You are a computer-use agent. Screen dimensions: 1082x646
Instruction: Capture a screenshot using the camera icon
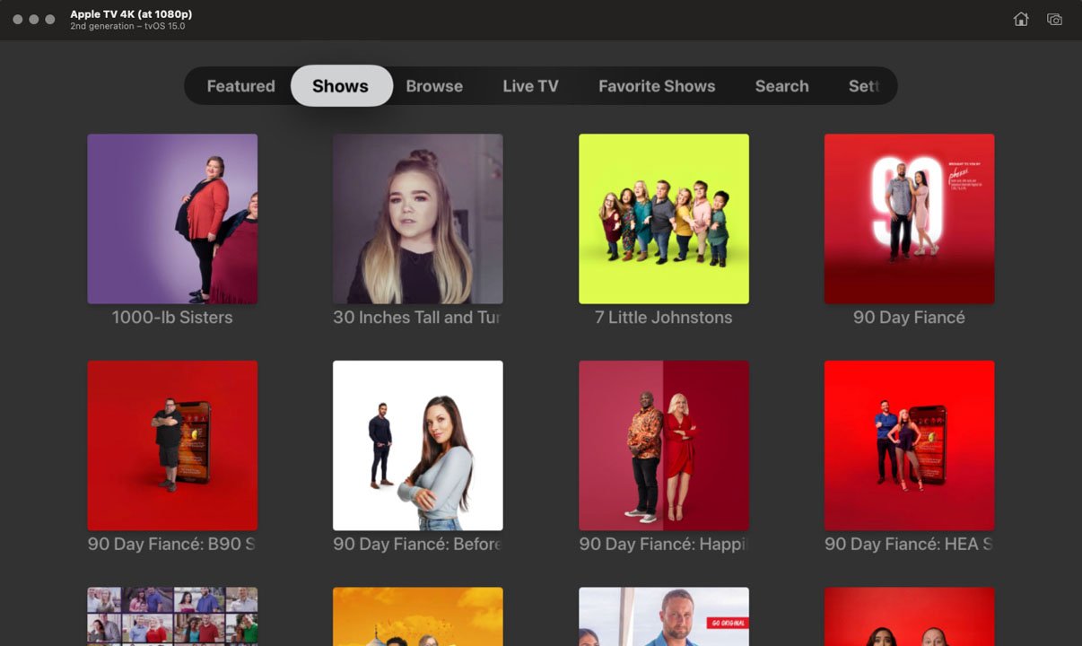click(1053, 18)
